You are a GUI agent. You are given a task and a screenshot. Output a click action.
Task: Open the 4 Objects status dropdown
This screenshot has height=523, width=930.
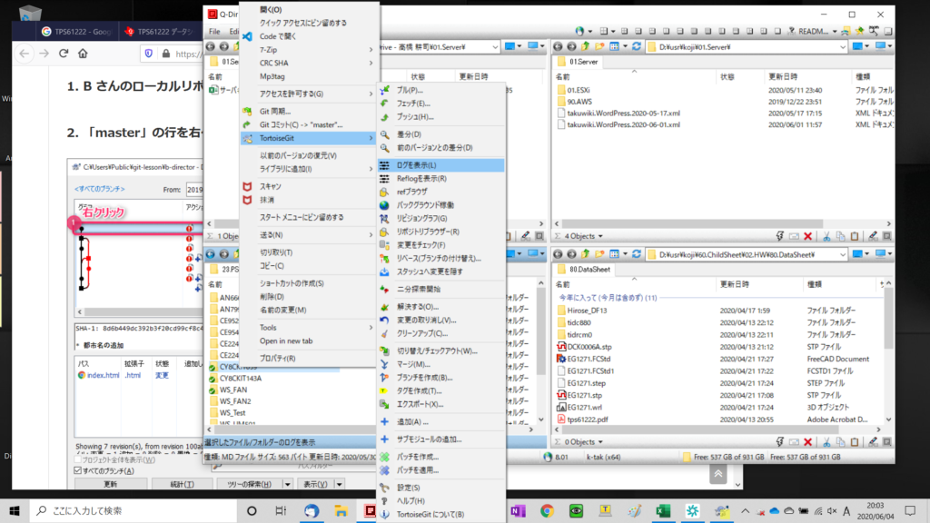(603, 236)
